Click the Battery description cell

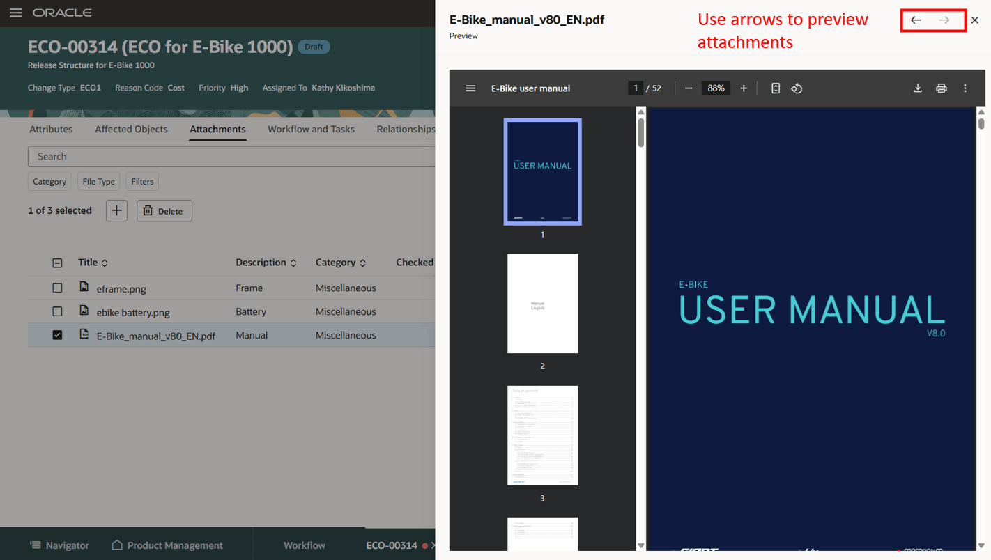coord(251,311)
